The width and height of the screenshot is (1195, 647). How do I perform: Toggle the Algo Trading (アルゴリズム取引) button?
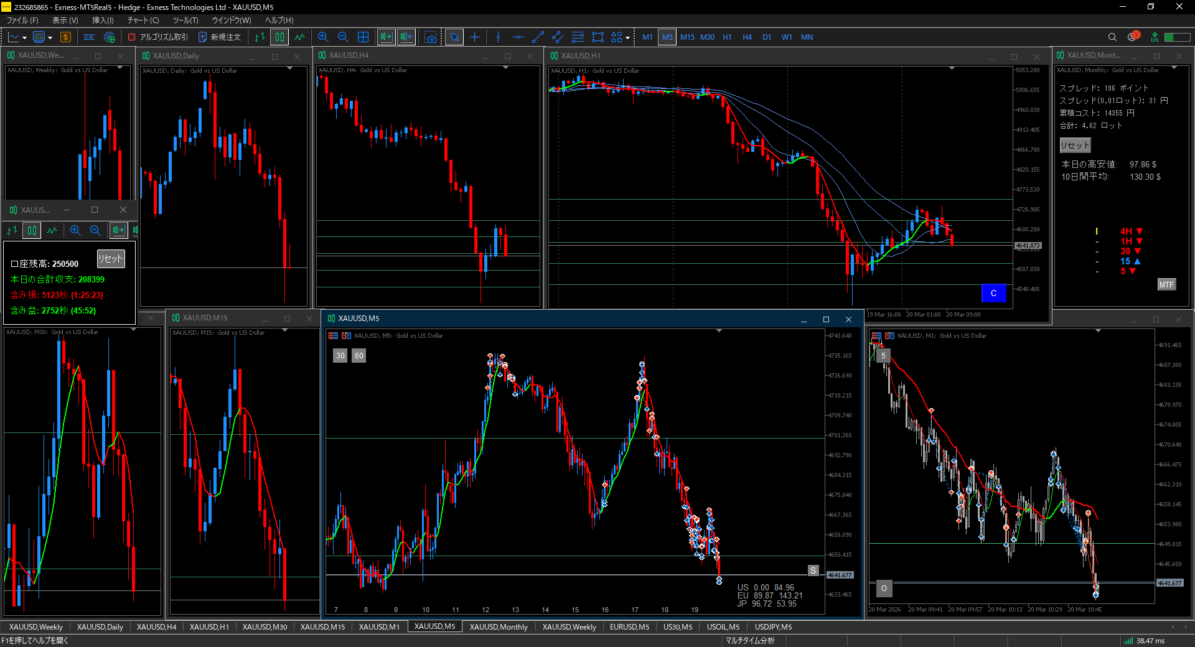[x=157, y=37]
